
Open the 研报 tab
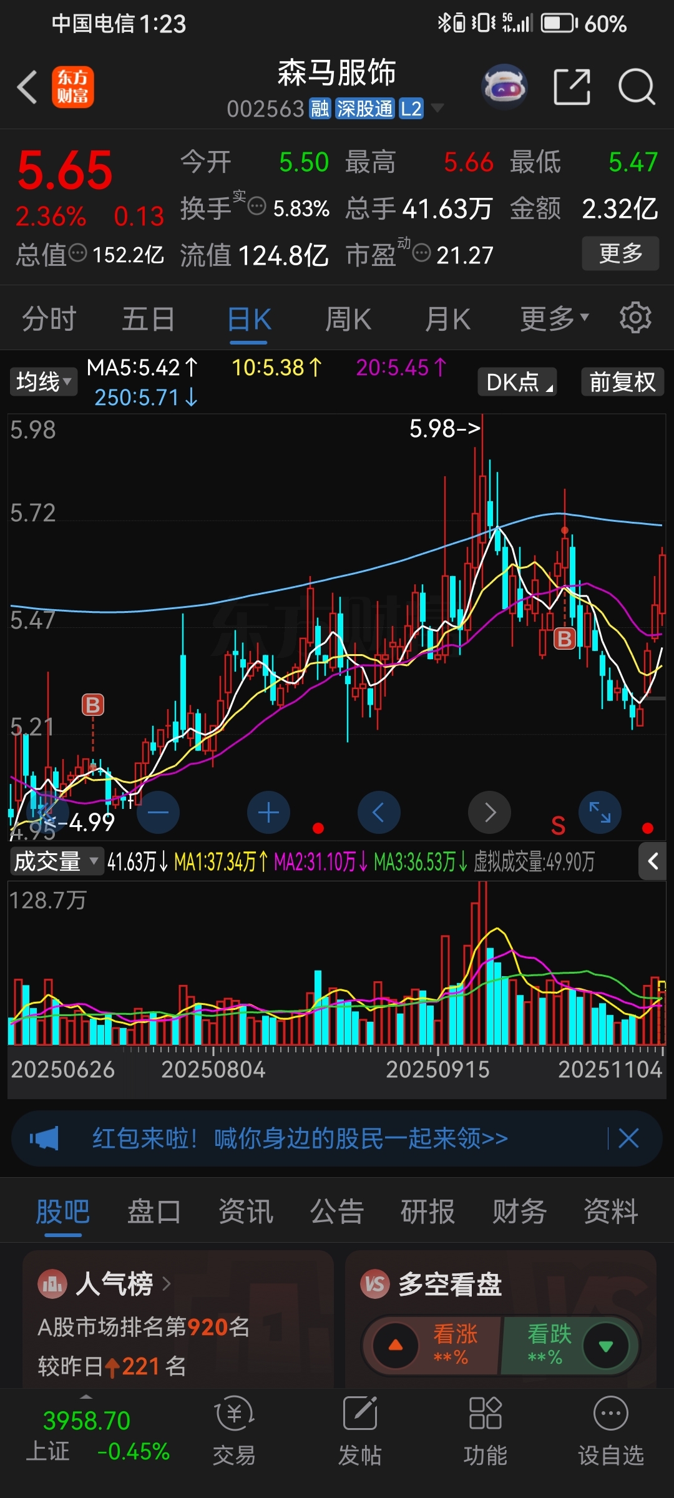pos(428,1212)
